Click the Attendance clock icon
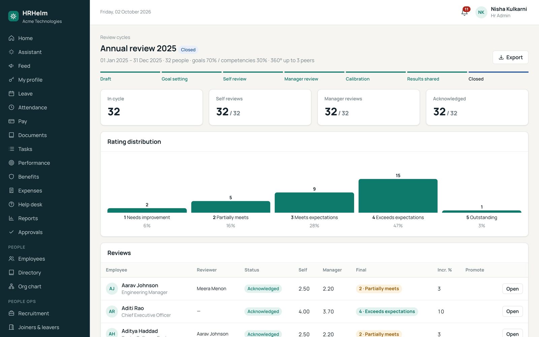 coord(11,107)
